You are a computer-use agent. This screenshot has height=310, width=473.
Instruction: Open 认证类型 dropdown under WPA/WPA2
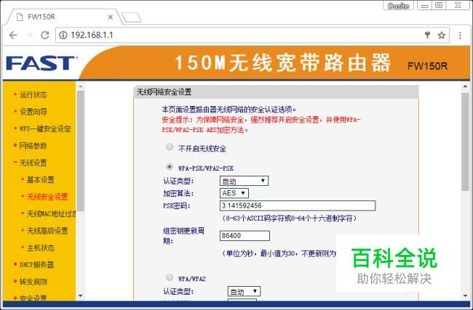pos(244,291)
